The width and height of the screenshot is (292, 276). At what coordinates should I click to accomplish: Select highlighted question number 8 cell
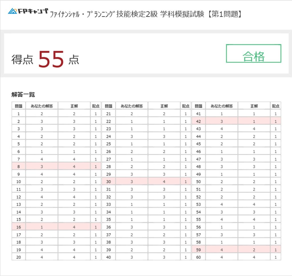click(x=19, y=166)
